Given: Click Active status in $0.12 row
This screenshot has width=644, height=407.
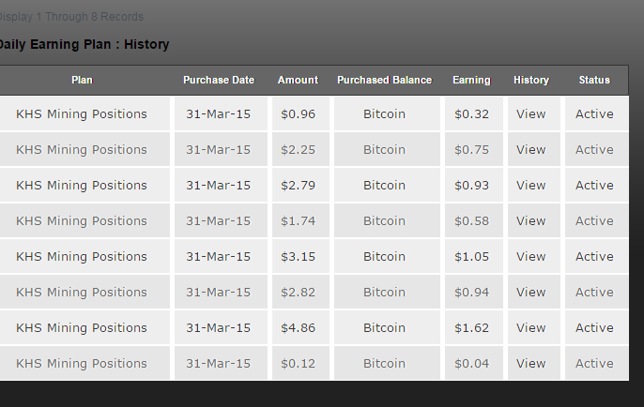Looking at the screenshot, I should (x=594, y=364).
